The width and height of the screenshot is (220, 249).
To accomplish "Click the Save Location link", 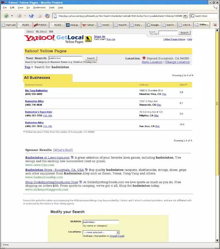I will [152, 62].
